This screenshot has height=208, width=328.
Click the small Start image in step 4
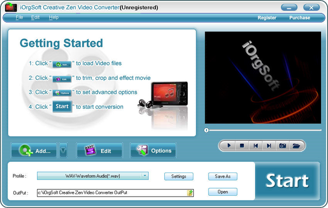[x=62, y=106]
